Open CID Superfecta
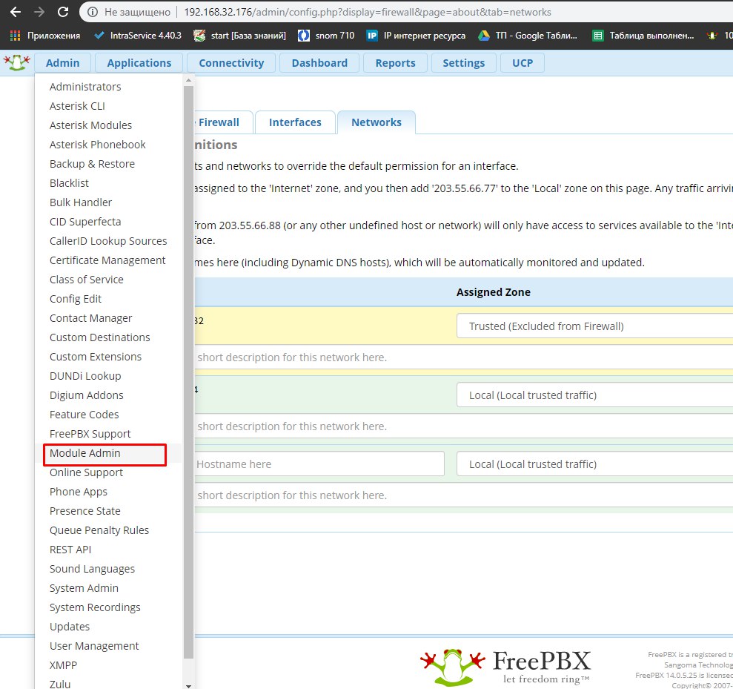The height and width of the screenshot is (689, 733). point(85,222)
